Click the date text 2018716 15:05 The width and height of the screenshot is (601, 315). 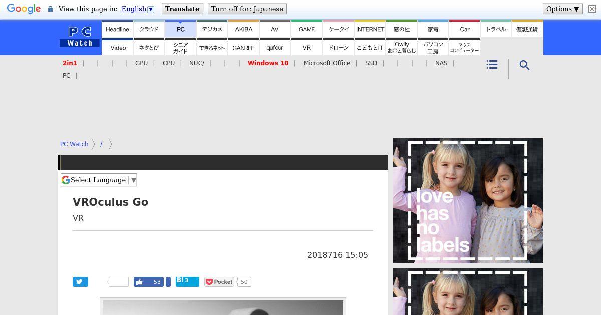[x=338, y=255]
